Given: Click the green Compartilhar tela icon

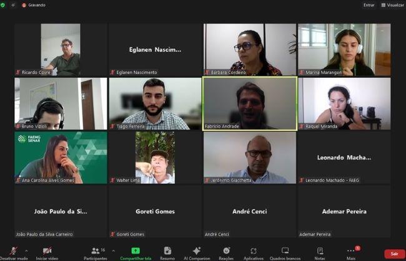Looking at the screenshot, I should coord(136,250).
